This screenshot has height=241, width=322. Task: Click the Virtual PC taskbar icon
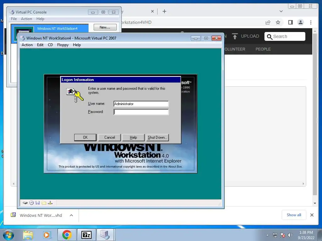click(x=105, y=235)
